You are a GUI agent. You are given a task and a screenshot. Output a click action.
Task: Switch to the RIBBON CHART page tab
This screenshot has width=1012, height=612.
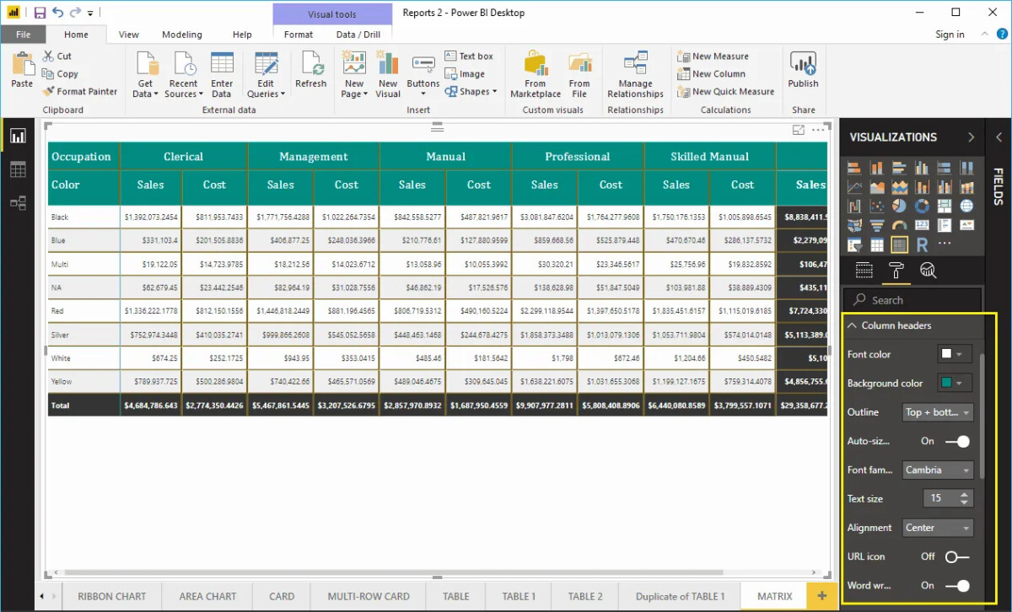click(112, 596)
